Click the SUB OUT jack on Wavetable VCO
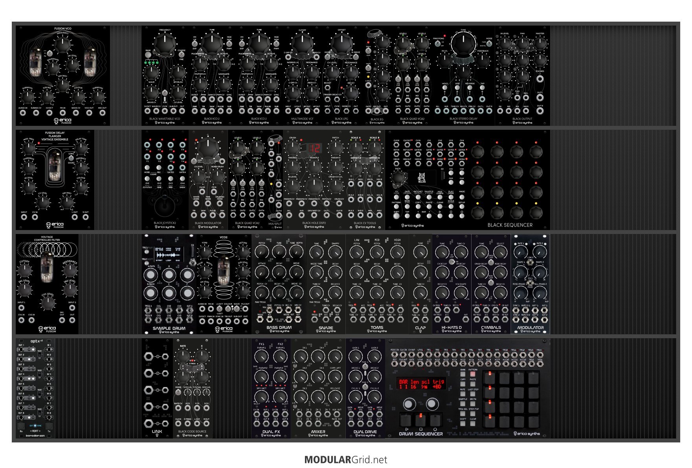The width and height of the screenshot is (692, 468). pyautogui.click(x=173, y=111)
